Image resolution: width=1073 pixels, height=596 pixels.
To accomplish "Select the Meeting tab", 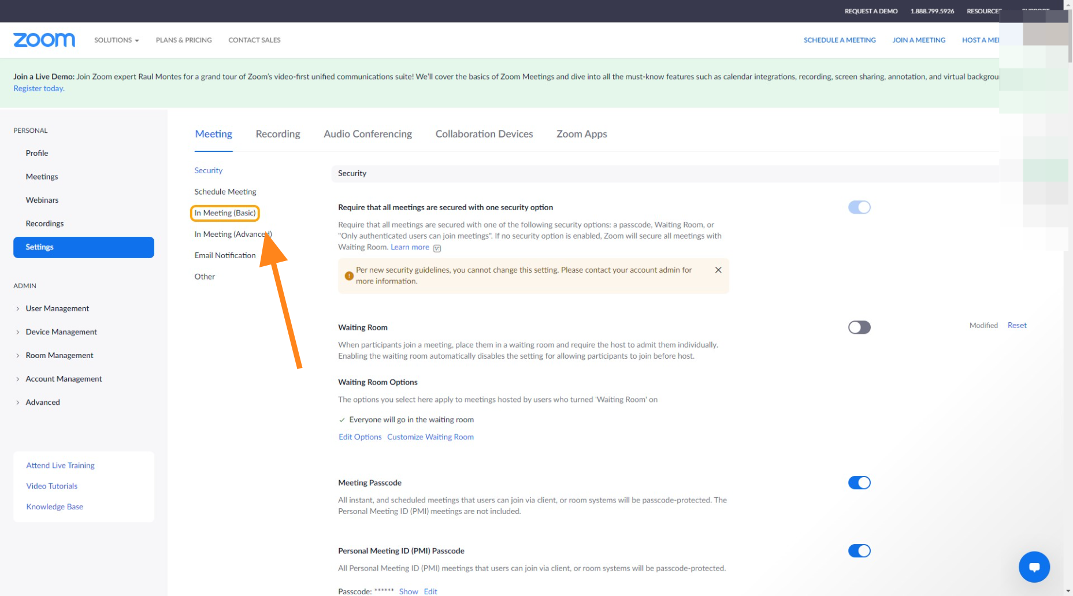I will pyautogui.click(x=213, y=134).
